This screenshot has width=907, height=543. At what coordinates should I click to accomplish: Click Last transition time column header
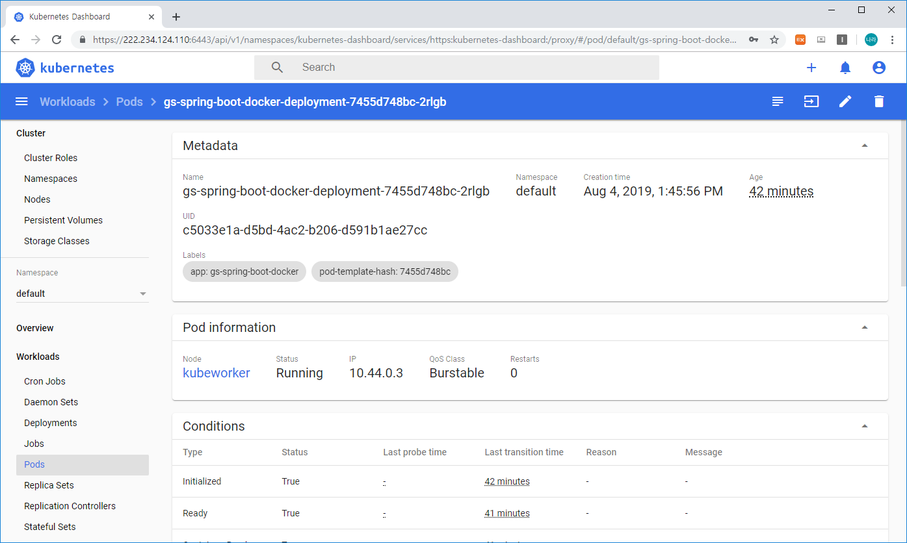[x=524, y=452]
